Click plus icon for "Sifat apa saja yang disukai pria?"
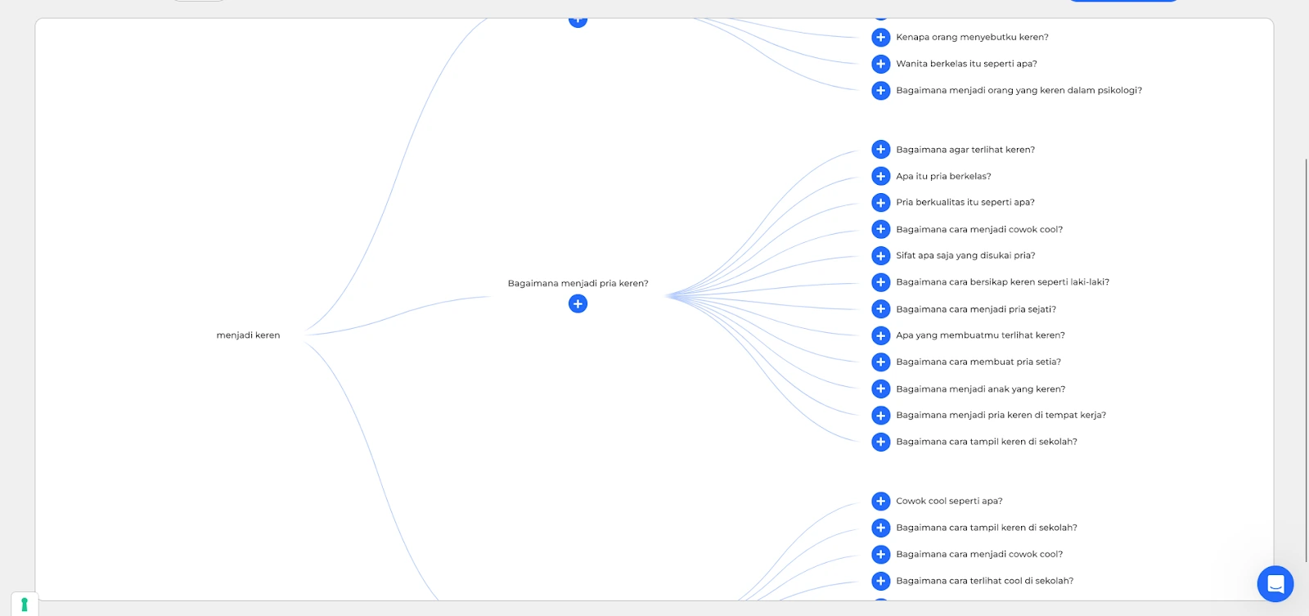This screenshot has height=616, width=1309. [x=880, y=256]
